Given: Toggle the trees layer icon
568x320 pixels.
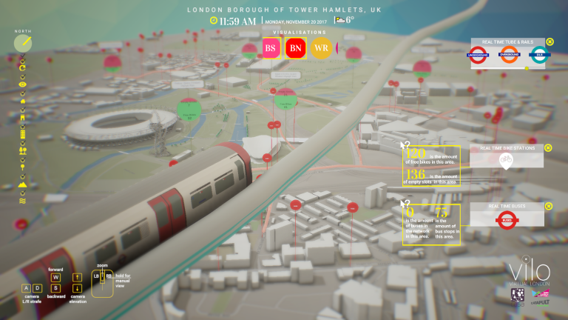Looking at the screenshot, I should (x=23, y=150).
